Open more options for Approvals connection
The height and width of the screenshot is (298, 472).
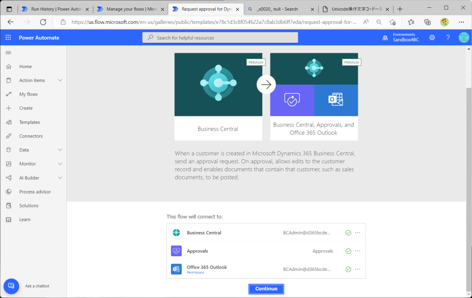point(358,251)
